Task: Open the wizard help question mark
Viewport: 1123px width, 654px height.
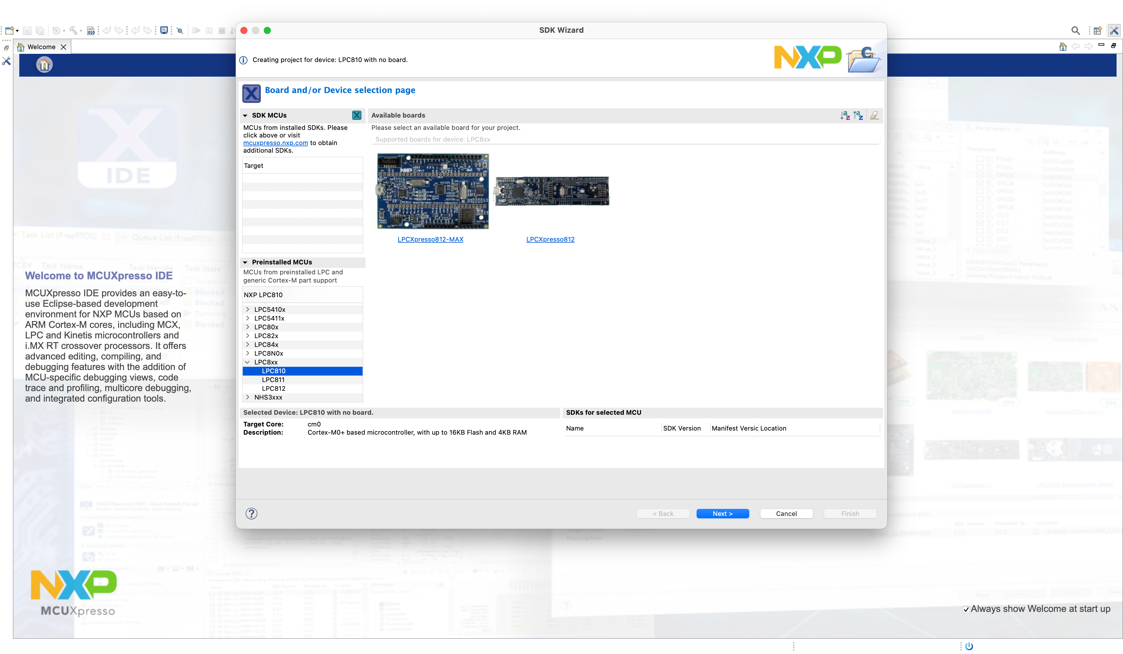Action: (x=251, y=514)
